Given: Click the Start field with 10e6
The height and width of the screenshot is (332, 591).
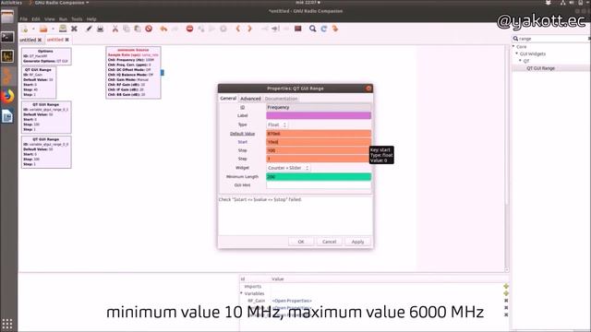Looking at the screenshot, I should click(319, 142).
